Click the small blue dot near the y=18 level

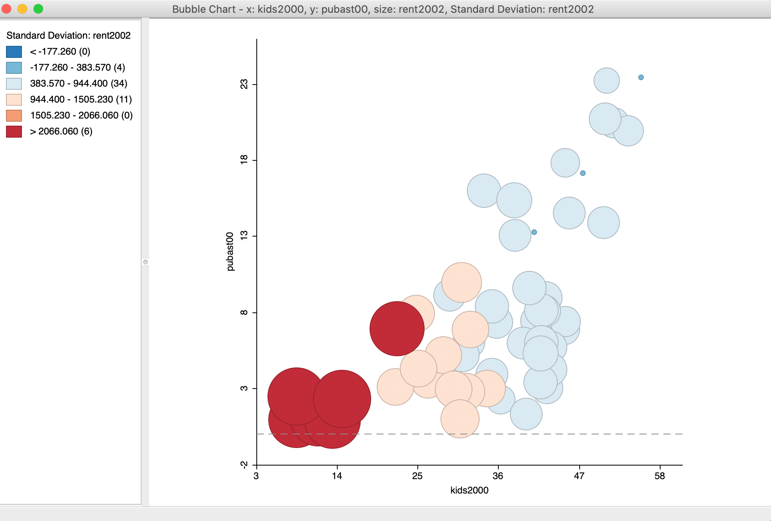[583, 173]
